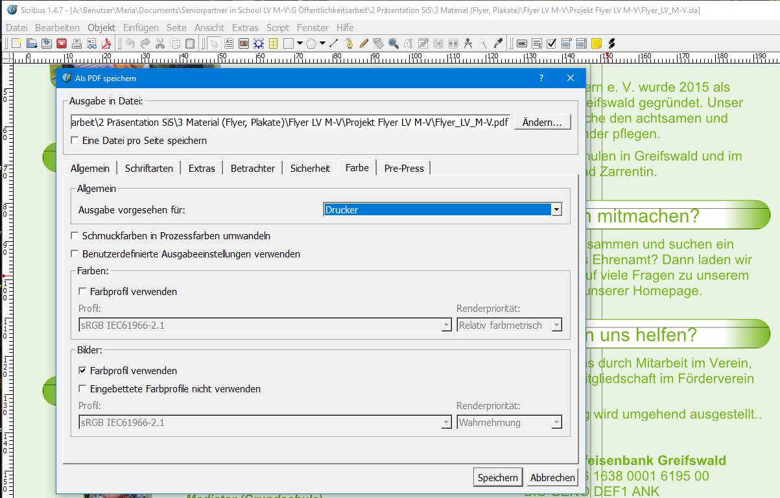Click the output file path field
The height and width of the screenshot is (498, 780).
(x=290, y=123)
